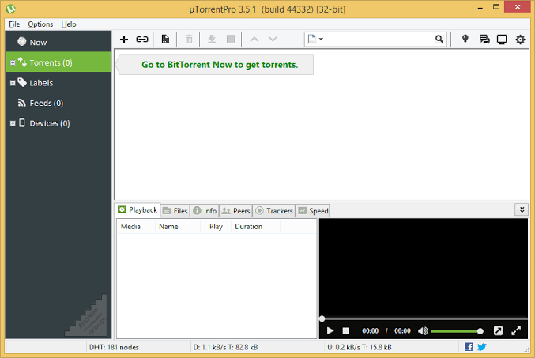Click DHT: 181 nodes status
The height and width of the screenshot is (358, 535).
click(114, 347)
